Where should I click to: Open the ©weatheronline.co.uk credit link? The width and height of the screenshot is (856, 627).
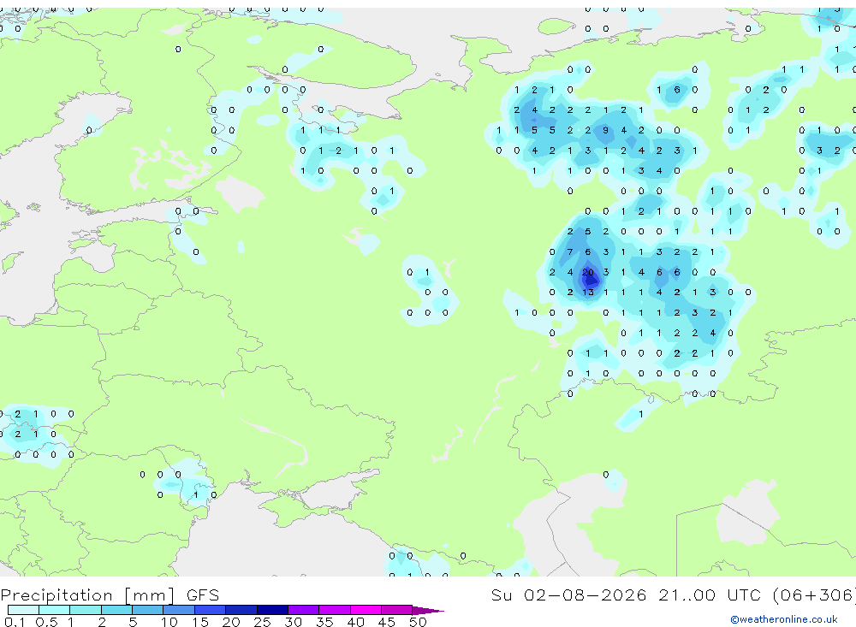tap(784, 619)
